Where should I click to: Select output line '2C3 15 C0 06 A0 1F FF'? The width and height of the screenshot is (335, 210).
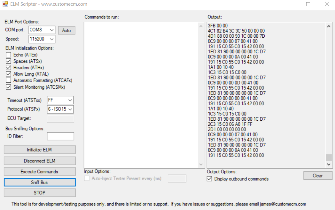230,124
